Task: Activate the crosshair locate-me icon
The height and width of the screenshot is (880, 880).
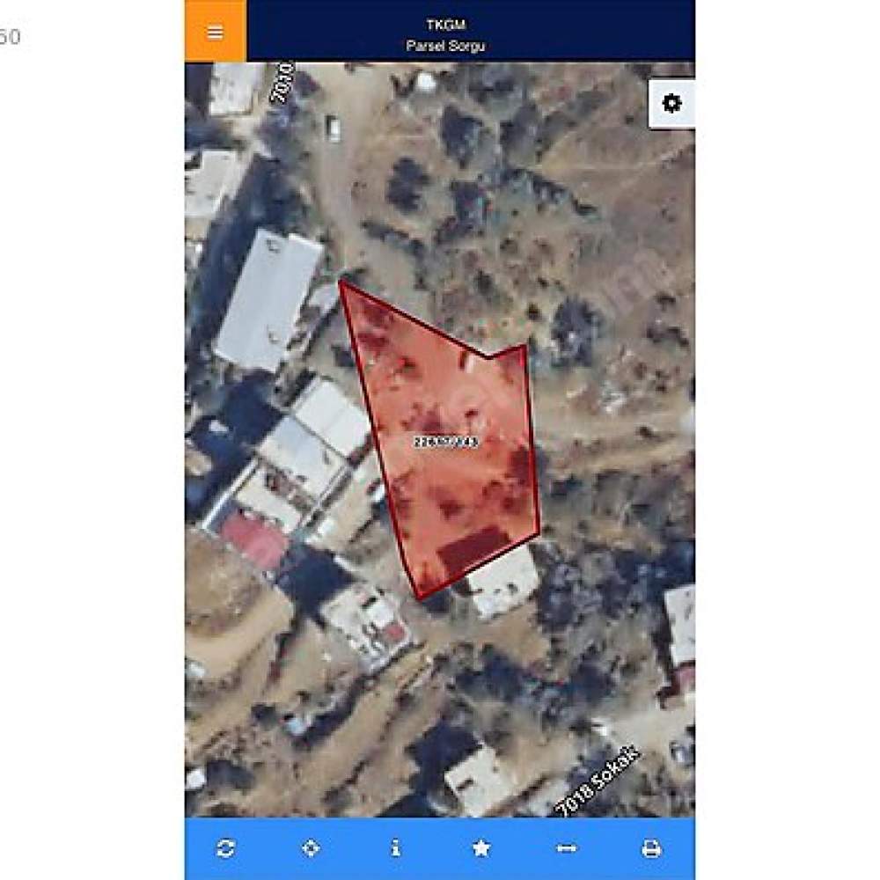Action: pyautogui.click(x=311, y=848)
